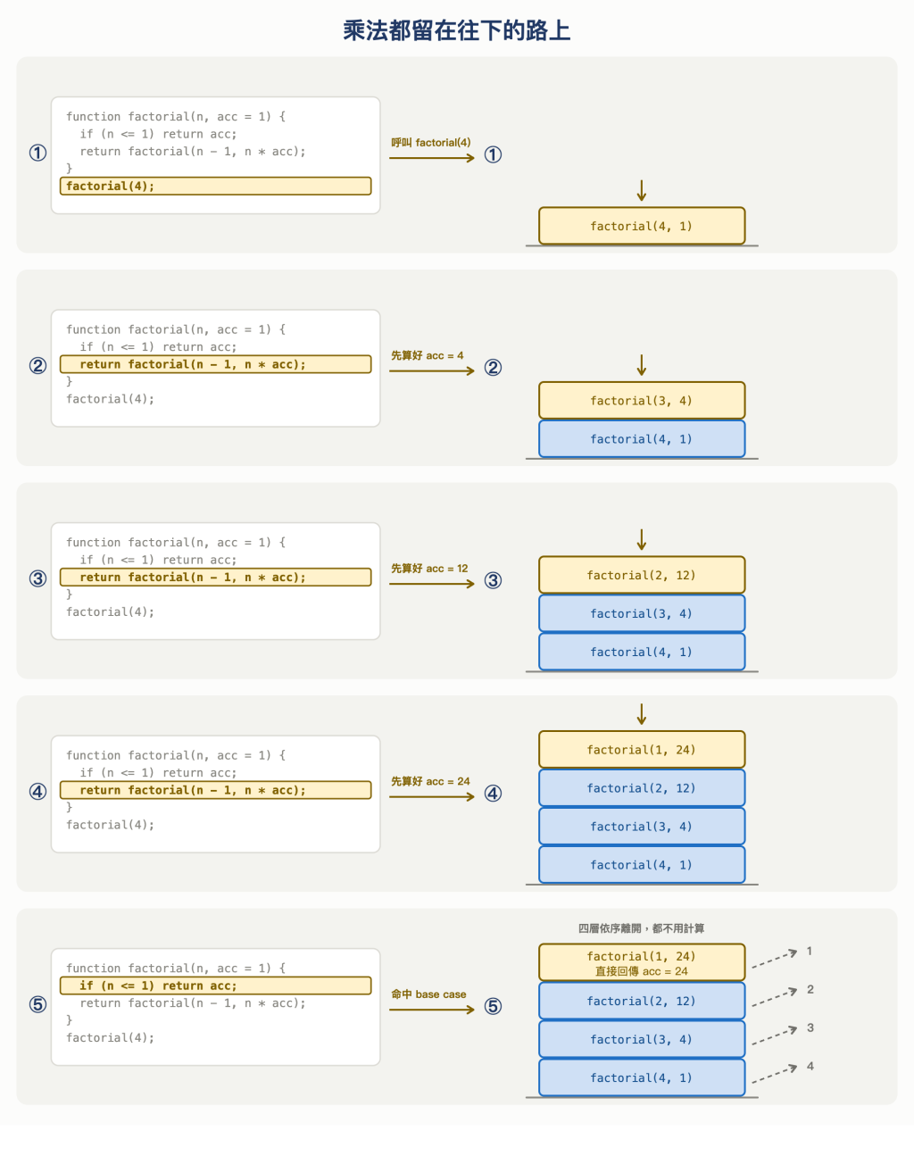
Task: Click circled 2 after '先算好 acc = 4' arrow
Action: point(493,368)
